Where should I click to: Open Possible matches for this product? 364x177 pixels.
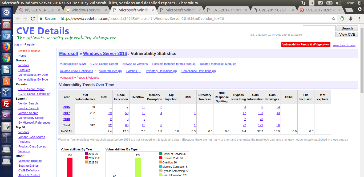click(x=174, y=64)
